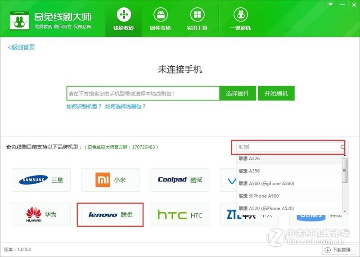The width and height of the screenshot is (360, 257).
Task: Close the 奇兔线刷大师 window
Action: [x=354, y=5]
